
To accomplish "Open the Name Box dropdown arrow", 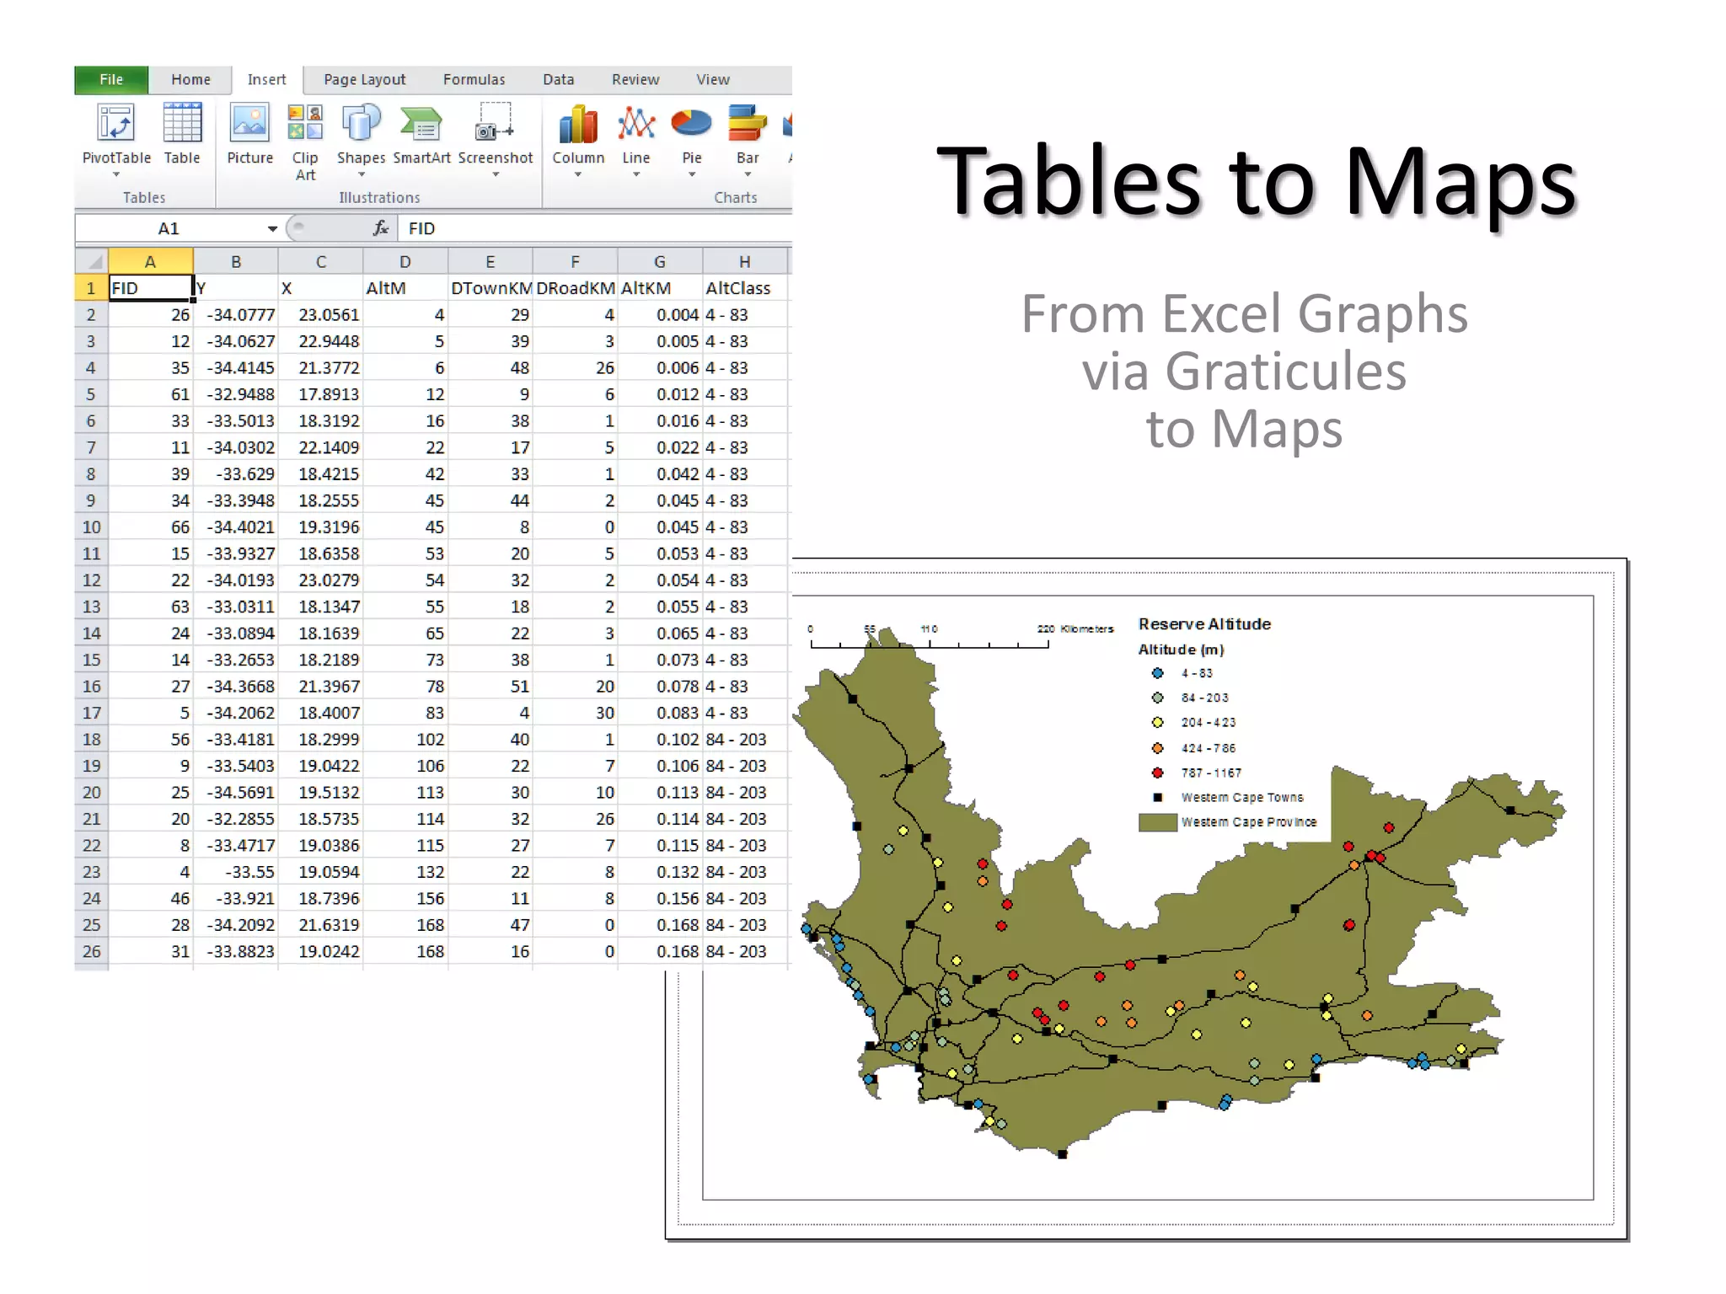I will (x=272, y=229).
